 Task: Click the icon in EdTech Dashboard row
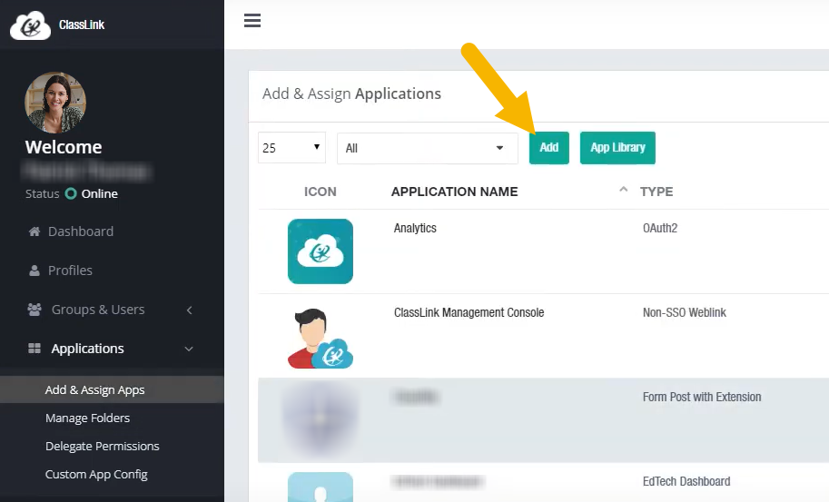pyautogui.click(x=321, y=487)
